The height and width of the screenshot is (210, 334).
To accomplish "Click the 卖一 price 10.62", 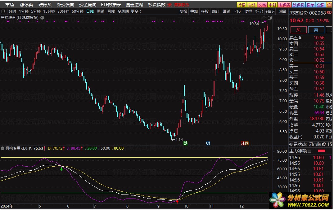I will (319, 60).
